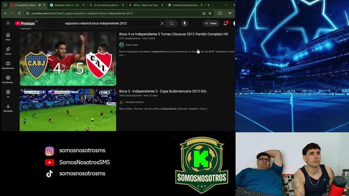Close the TikTok tab
349x196 pixels.
162,5
